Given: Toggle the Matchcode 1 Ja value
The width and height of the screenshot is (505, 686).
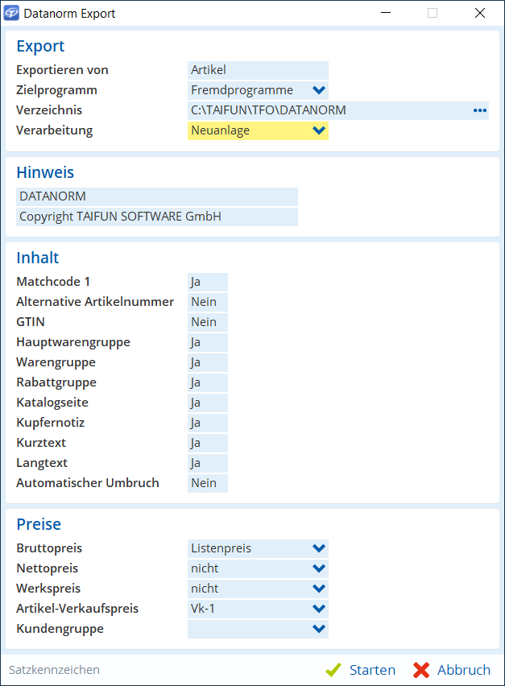Looking at the screenshot, I should (207, 282).
